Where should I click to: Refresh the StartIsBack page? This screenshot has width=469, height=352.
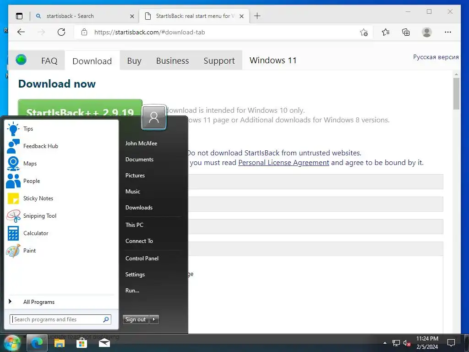pos(61,32)
